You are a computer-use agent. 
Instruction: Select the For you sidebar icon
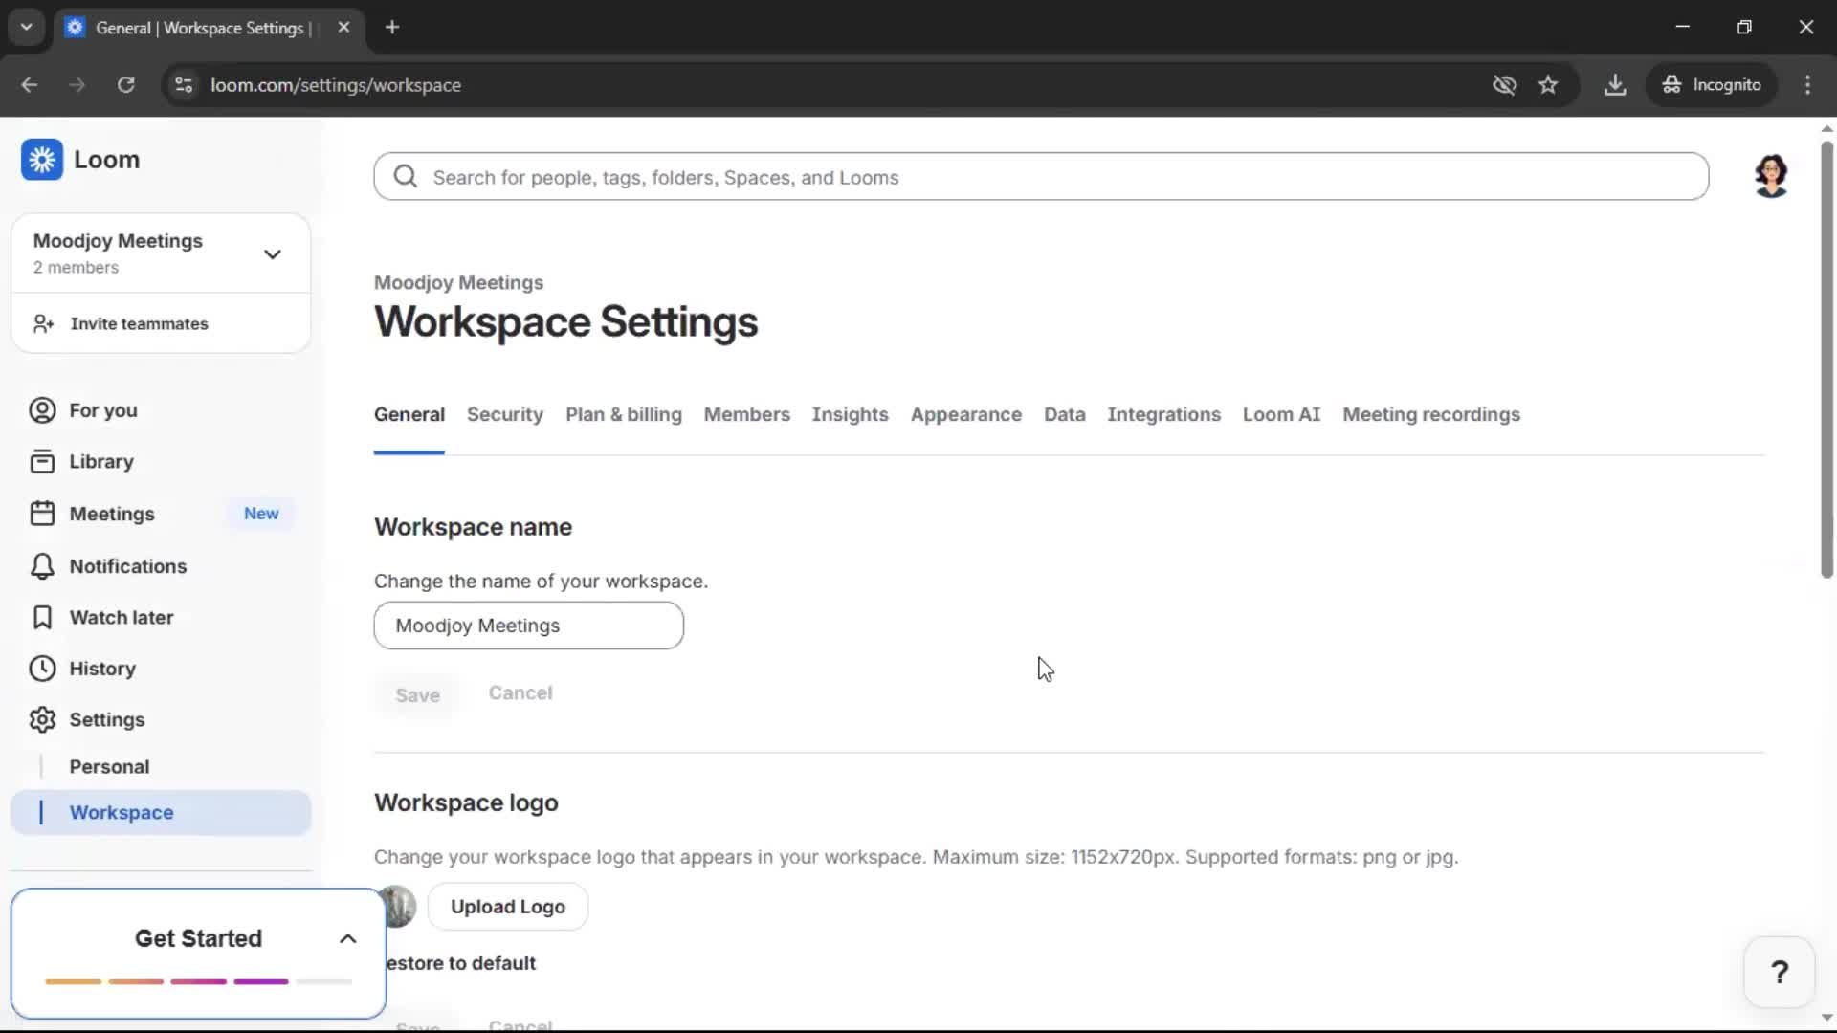coord(41,409)
